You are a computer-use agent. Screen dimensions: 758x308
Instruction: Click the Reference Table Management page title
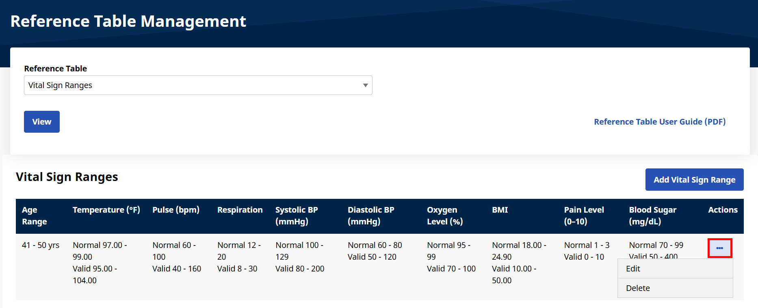pyautogui.click(x=128, y=21)
